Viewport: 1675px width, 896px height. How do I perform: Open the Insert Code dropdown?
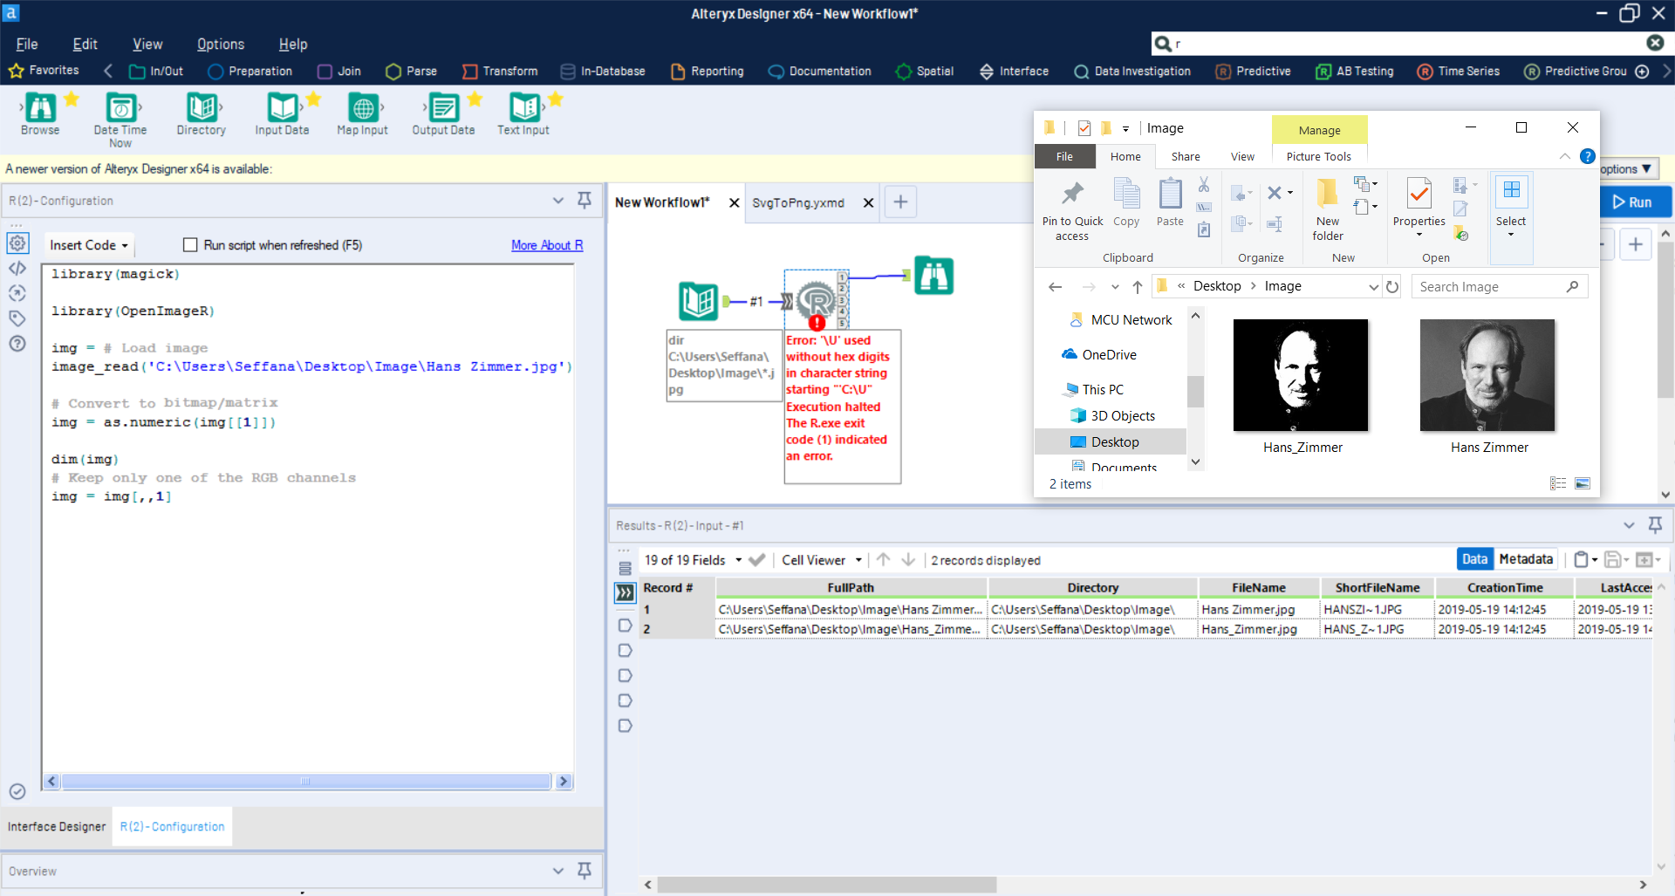tap(87, 245)
